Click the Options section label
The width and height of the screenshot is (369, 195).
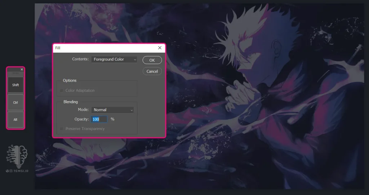(70, 81)
